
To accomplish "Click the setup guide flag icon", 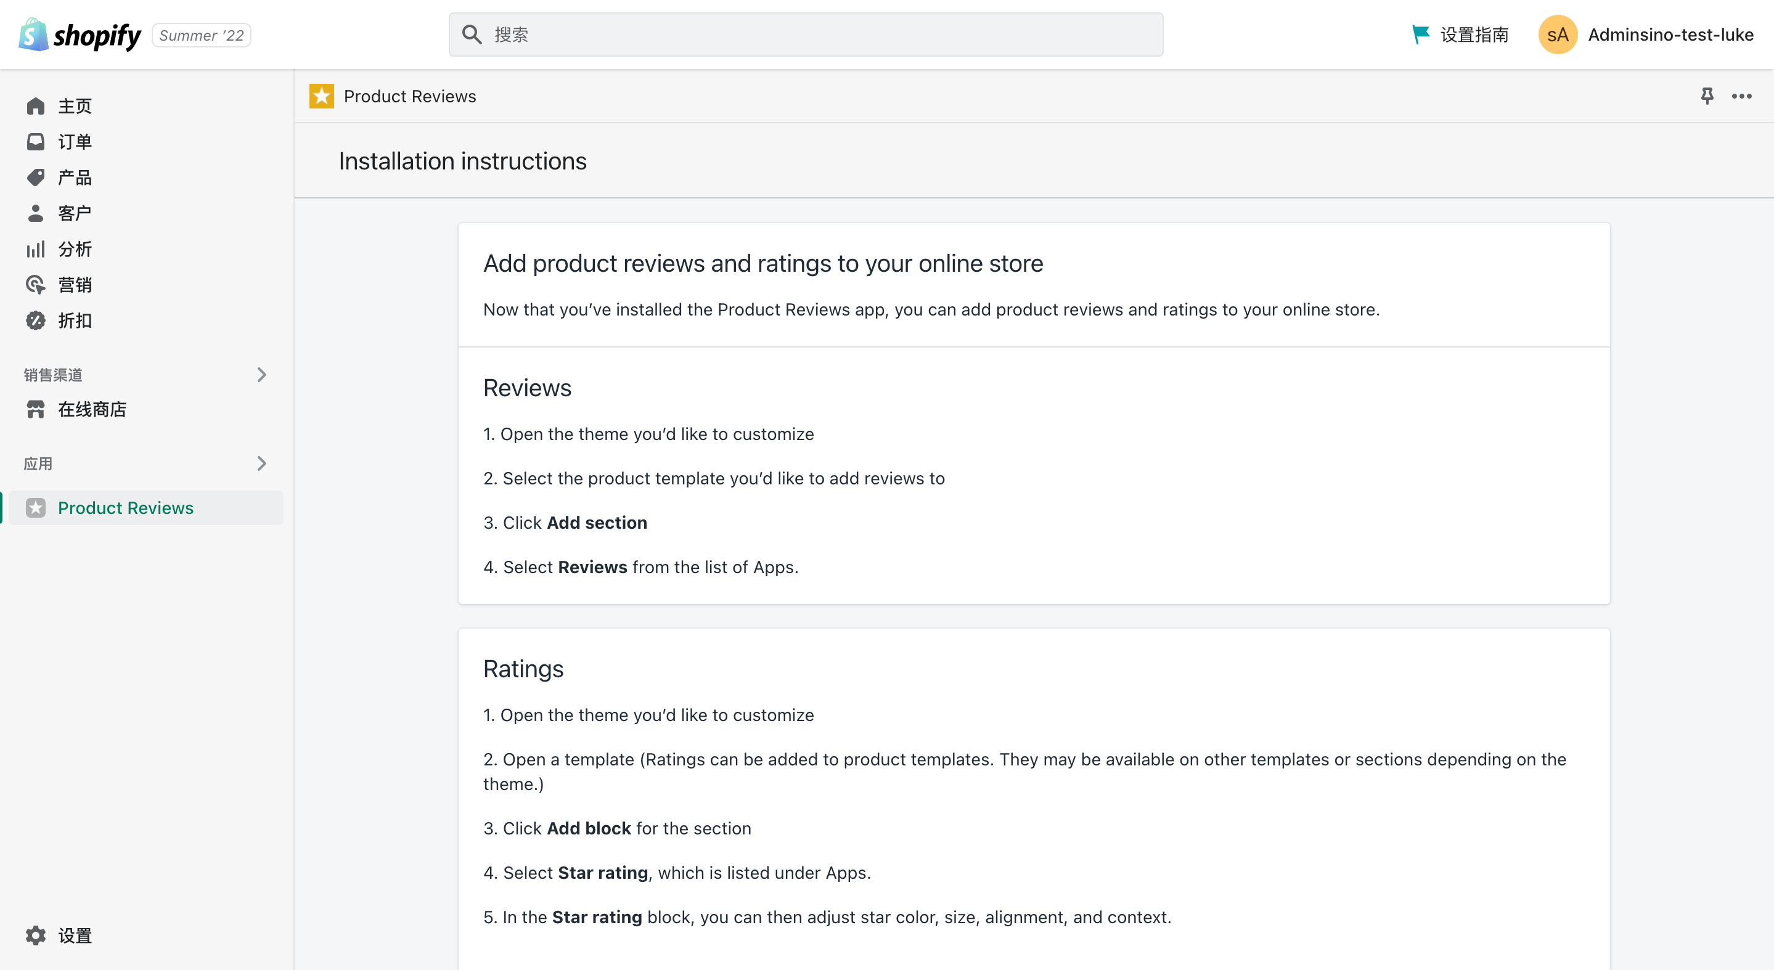I will click(x=1420, y=35).
